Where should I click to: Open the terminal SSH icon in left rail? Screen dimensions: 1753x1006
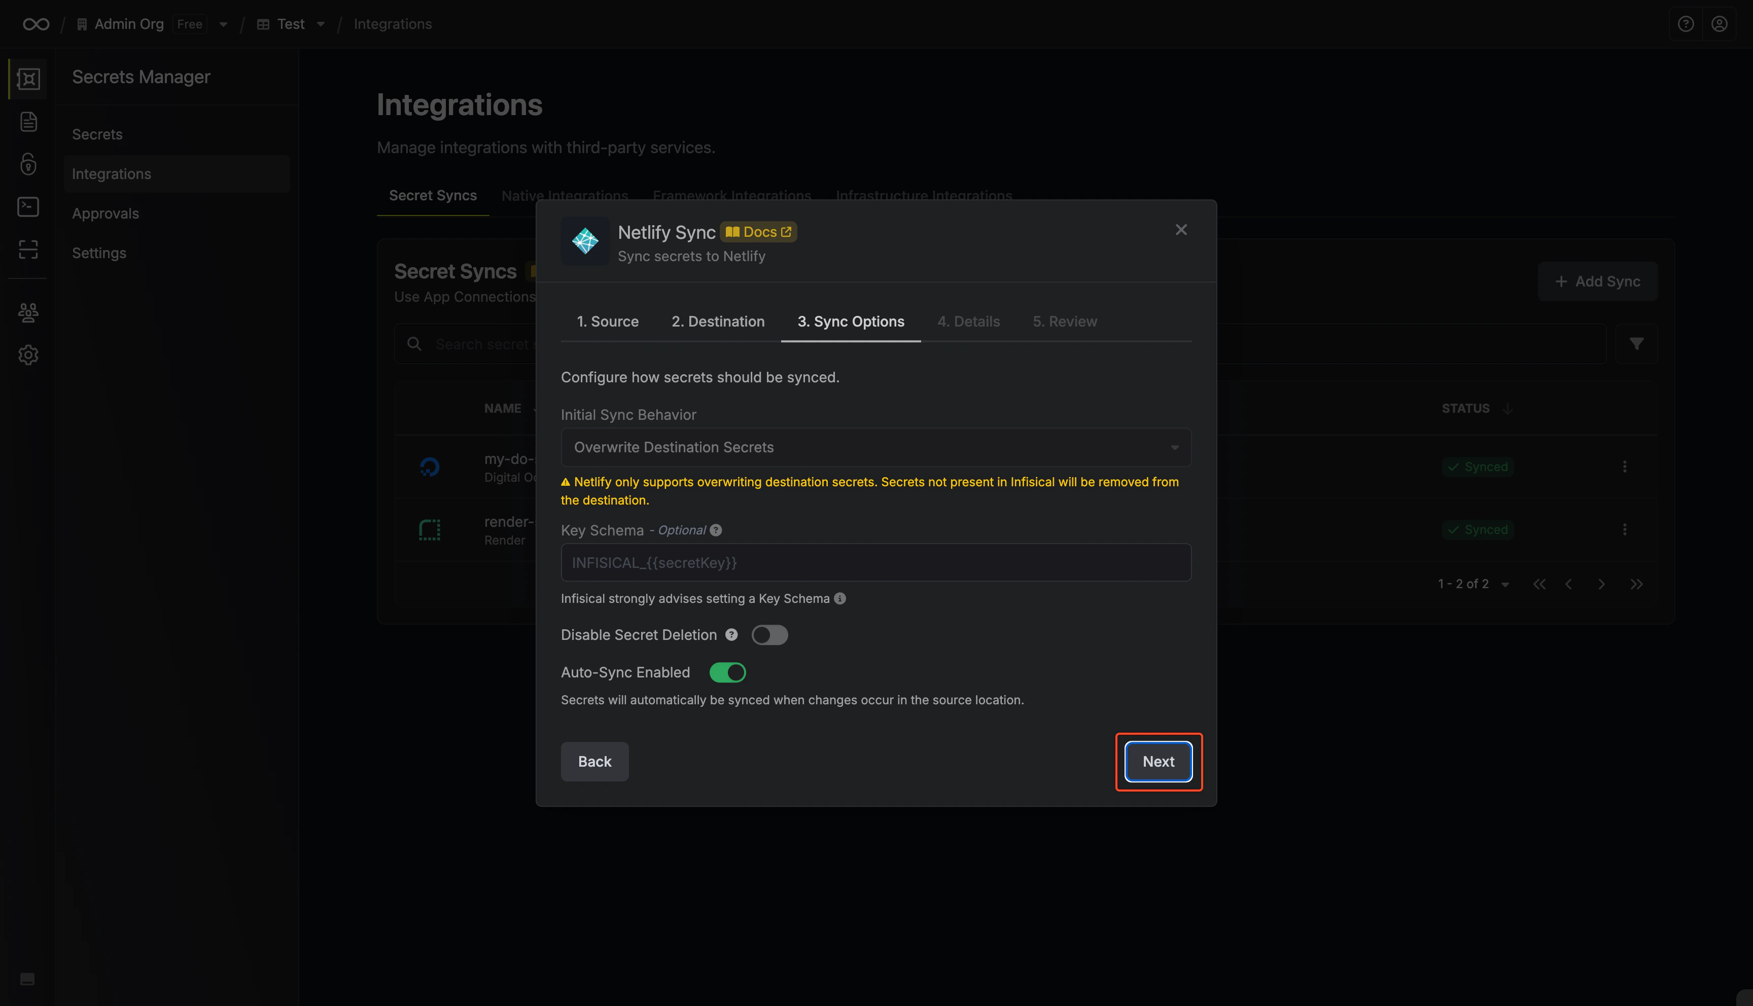click(28, 206)
